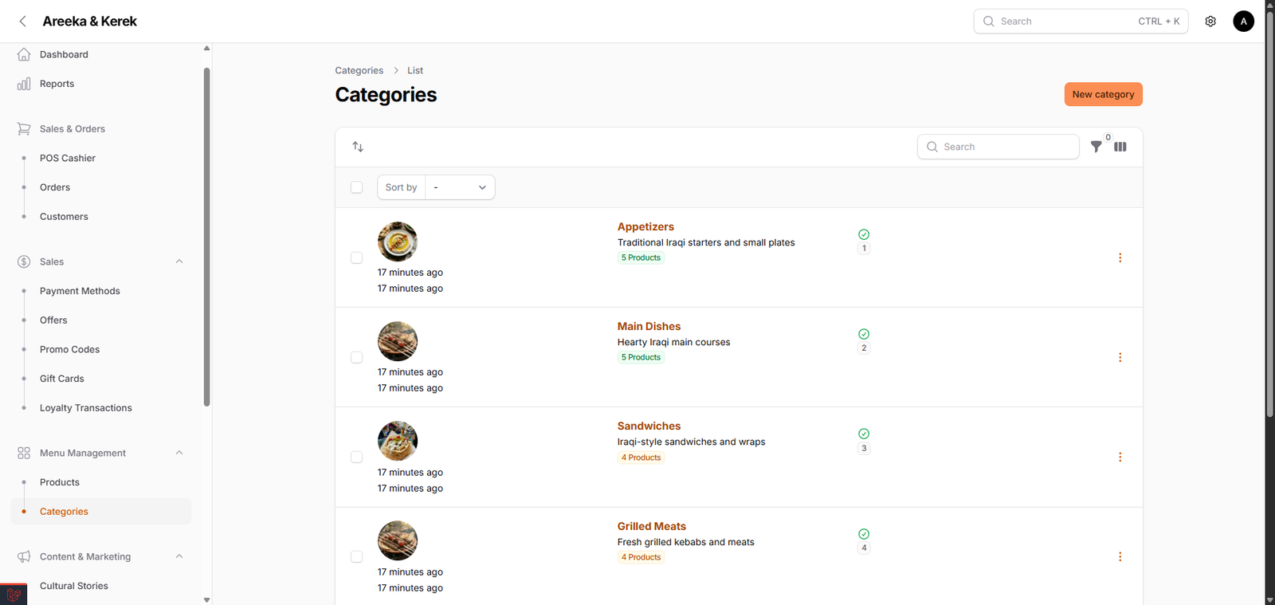Click the Appetizers dish thumbnail
The width and height of the screenshot is (1275, 605).
(x=398, y=242)
